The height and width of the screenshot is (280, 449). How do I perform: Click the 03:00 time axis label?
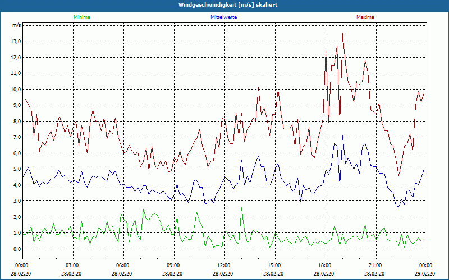[x=73, y=265]
